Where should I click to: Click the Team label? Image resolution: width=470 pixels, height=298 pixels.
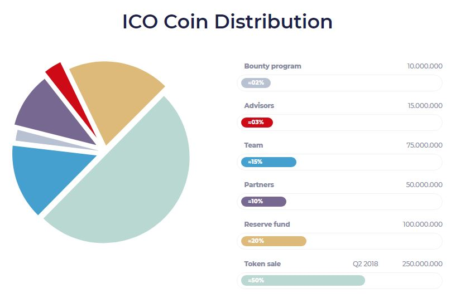point(253,145)
